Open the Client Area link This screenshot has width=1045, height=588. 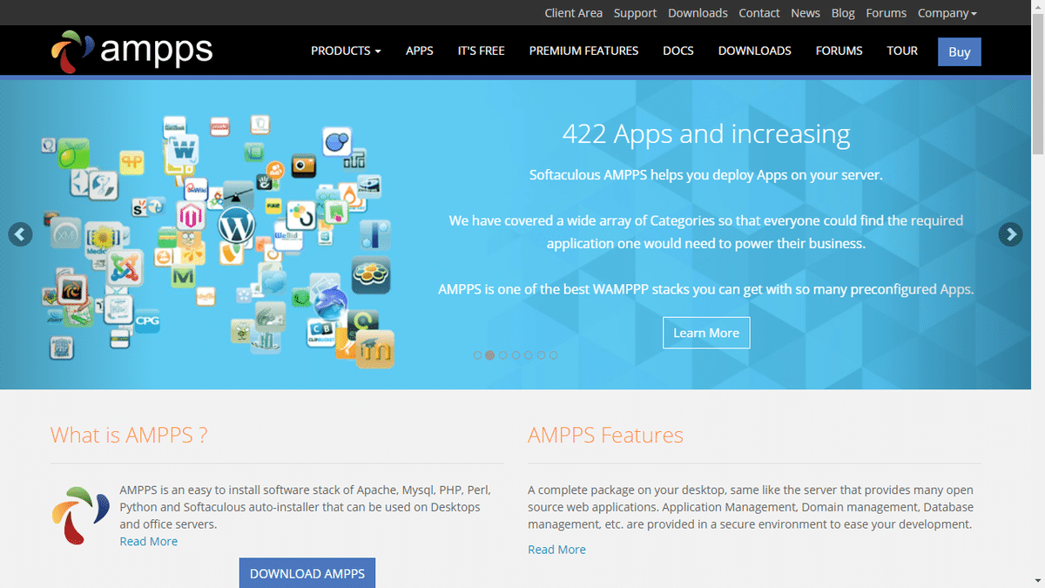[x=573, y=13]
